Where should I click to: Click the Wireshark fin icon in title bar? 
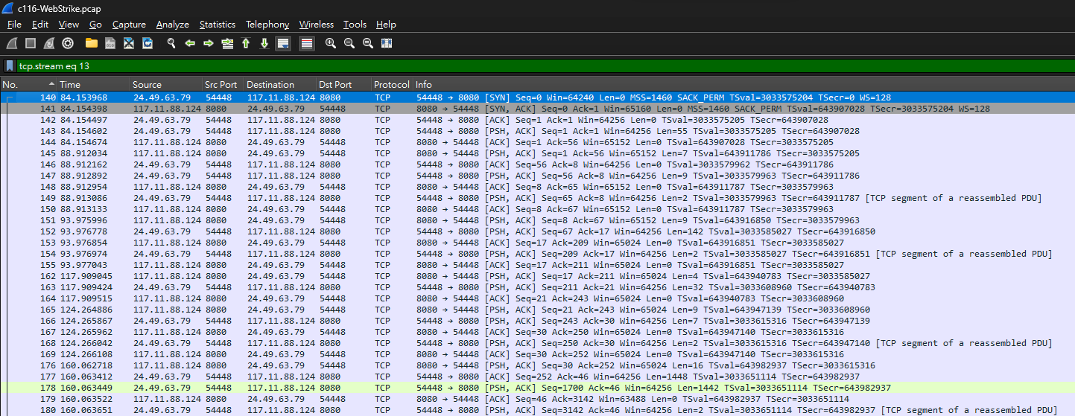click(x=8, y=8)
